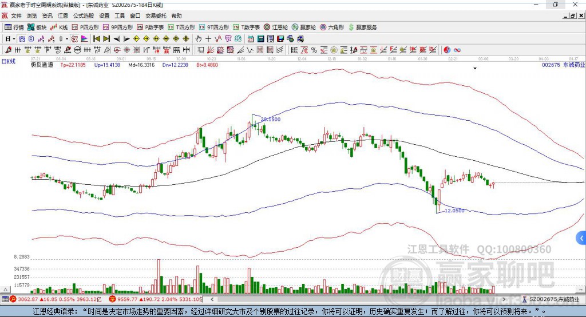Open the 9T四方形 tool
This screenshot has height=317, width=586.
(214, 27)
